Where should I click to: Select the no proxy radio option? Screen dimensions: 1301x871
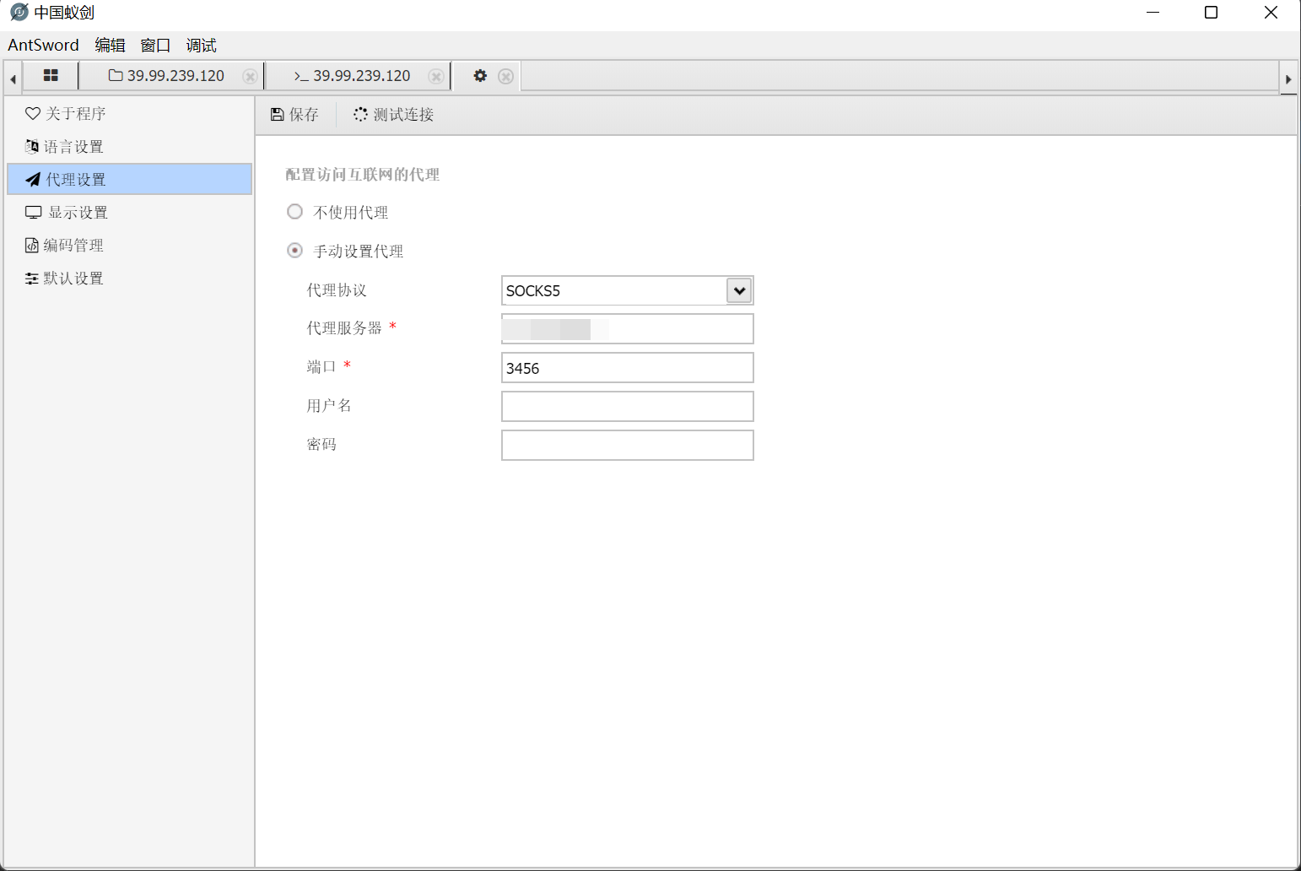294,212
